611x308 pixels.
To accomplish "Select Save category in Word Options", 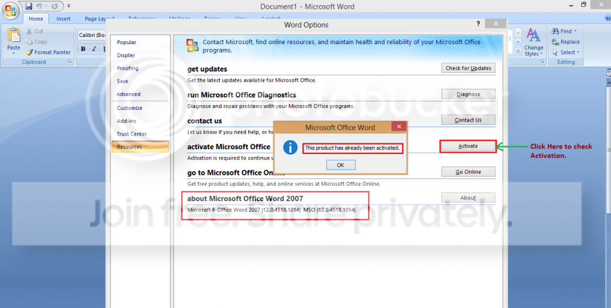I will coord(122,81).
